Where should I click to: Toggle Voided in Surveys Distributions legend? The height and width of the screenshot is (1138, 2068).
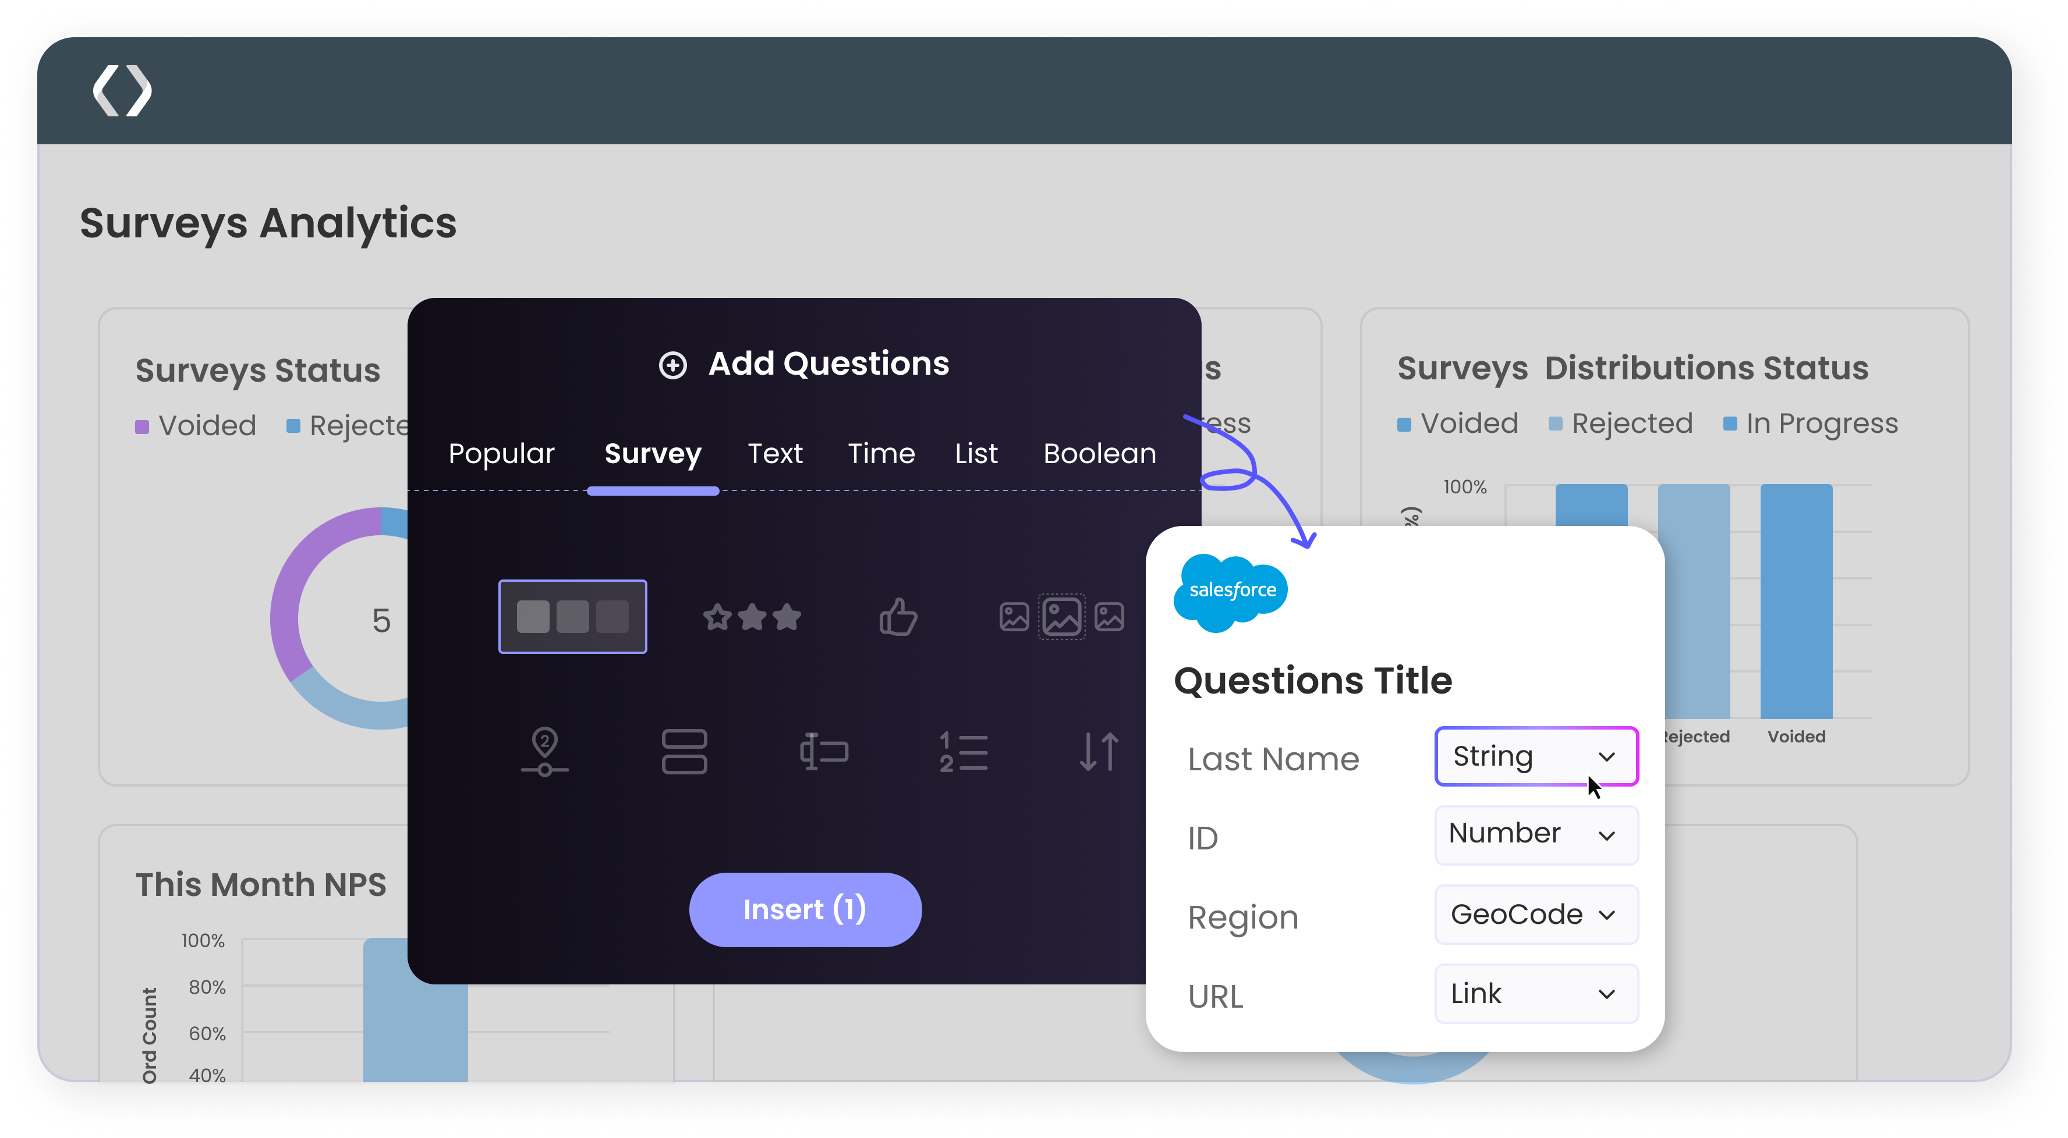1458,424
